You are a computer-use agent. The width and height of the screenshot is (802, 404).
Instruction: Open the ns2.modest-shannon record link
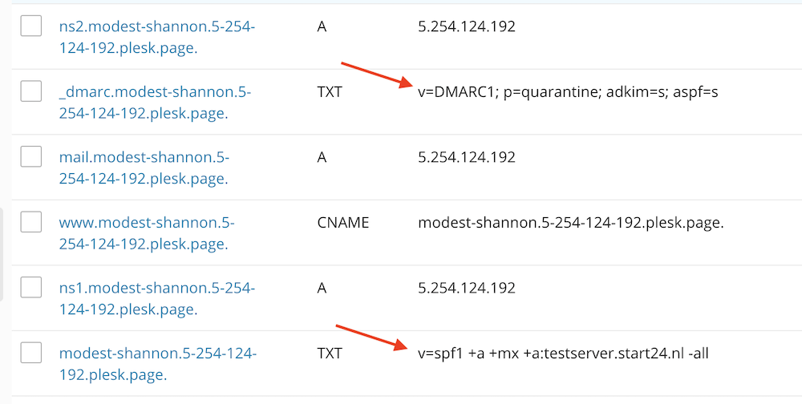click(x=157, y=37)
